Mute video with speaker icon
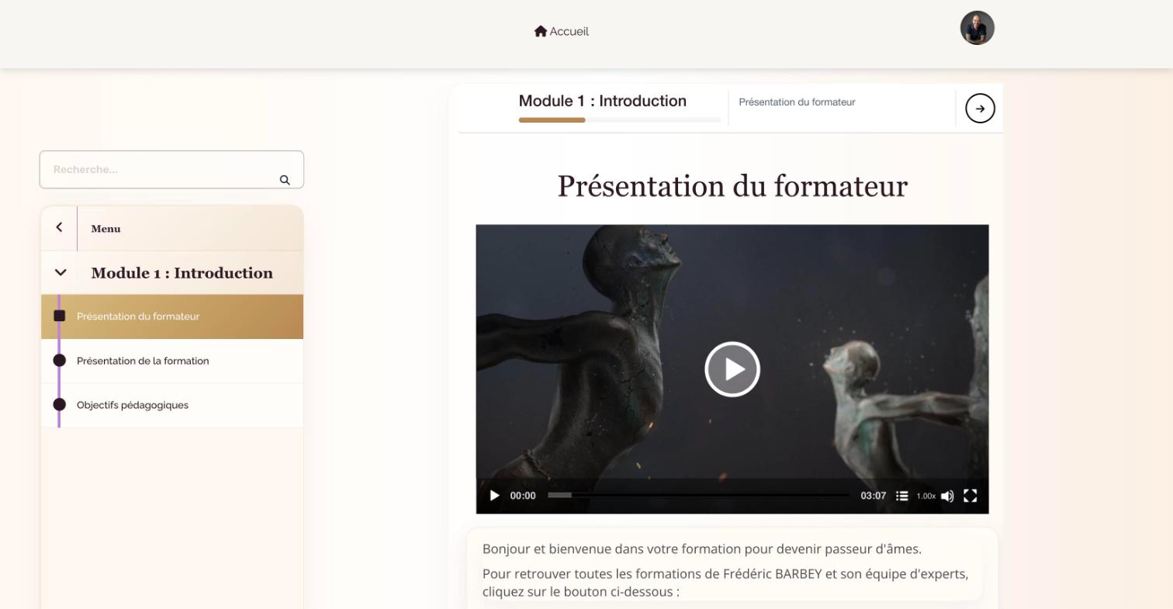This screenshot has width=1173, height=609. 947,496
